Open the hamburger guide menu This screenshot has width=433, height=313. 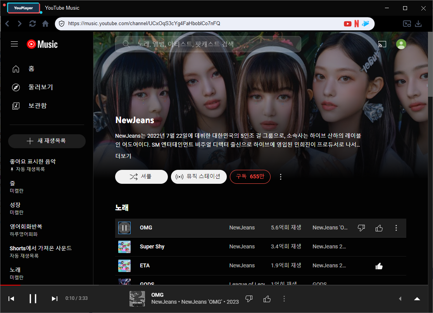pyautogui.click(x=14, y=44)
